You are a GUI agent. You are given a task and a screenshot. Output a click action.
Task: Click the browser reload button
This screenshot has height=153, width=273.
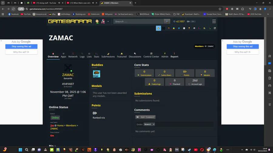(x=13, y=9)
